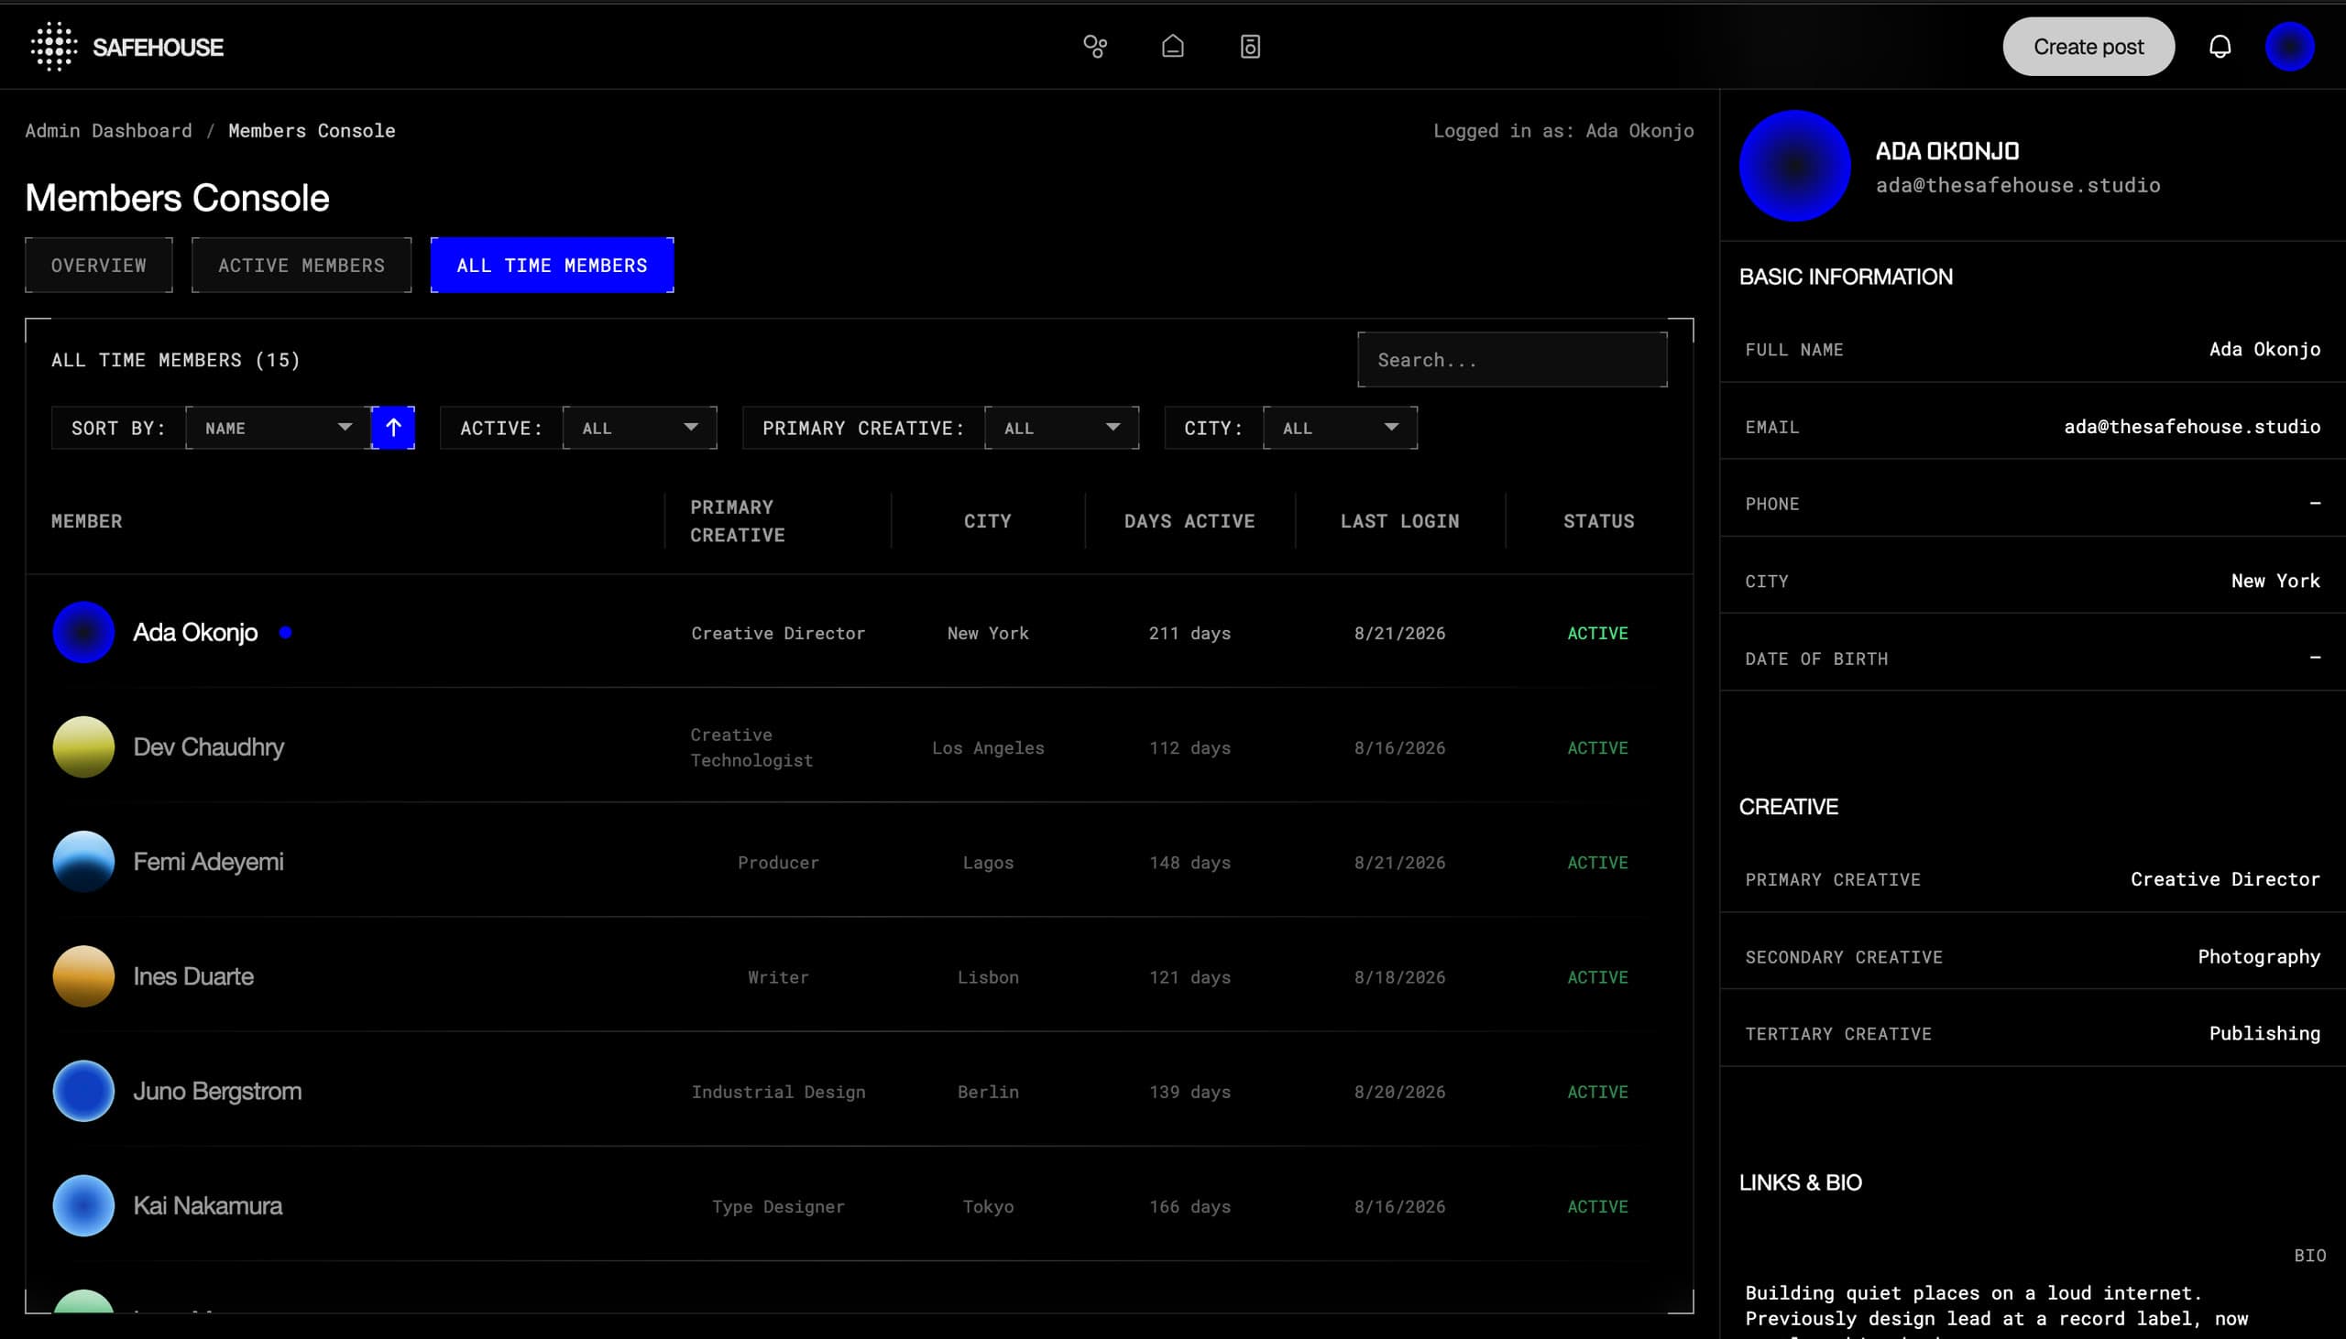Go to Admin Dashboard breadcrumb link
Screen dimensions: 2346x1339
pos(108,131)
